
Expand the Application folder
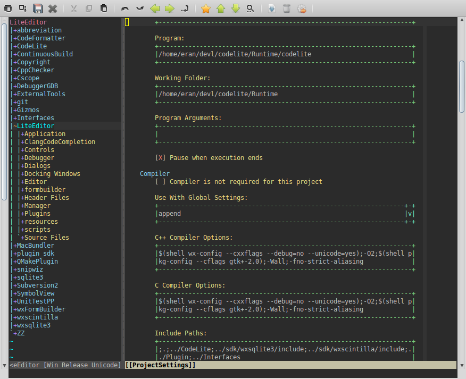coord(22,134)
